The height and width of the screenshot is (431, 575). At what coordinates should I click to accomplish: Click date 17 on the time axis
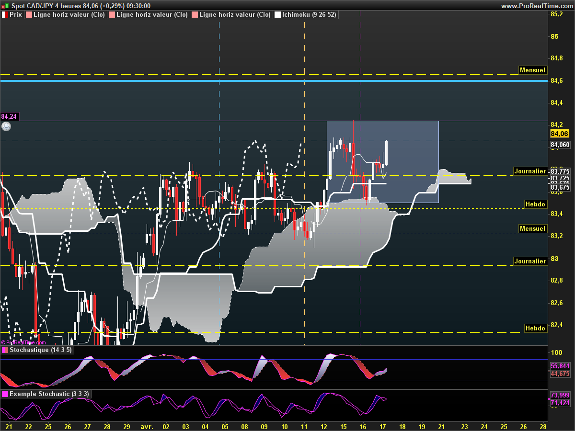[382, 426]
